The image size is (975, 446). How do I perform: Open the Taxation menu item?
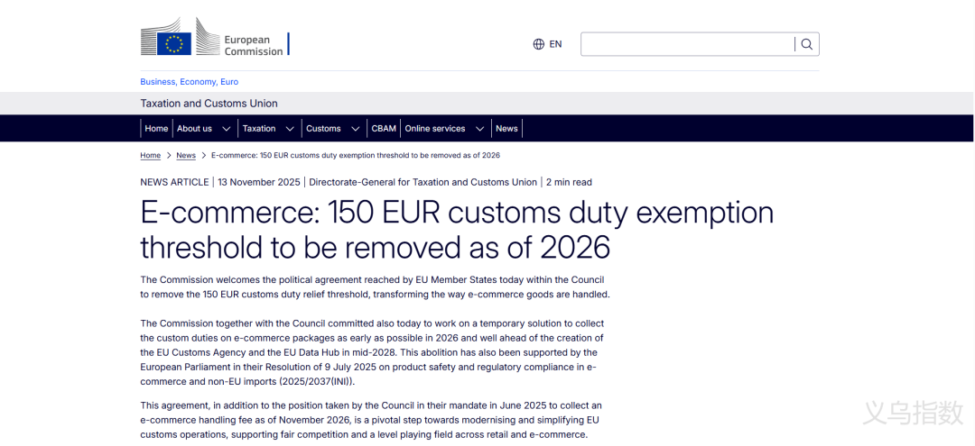point(259,129)
